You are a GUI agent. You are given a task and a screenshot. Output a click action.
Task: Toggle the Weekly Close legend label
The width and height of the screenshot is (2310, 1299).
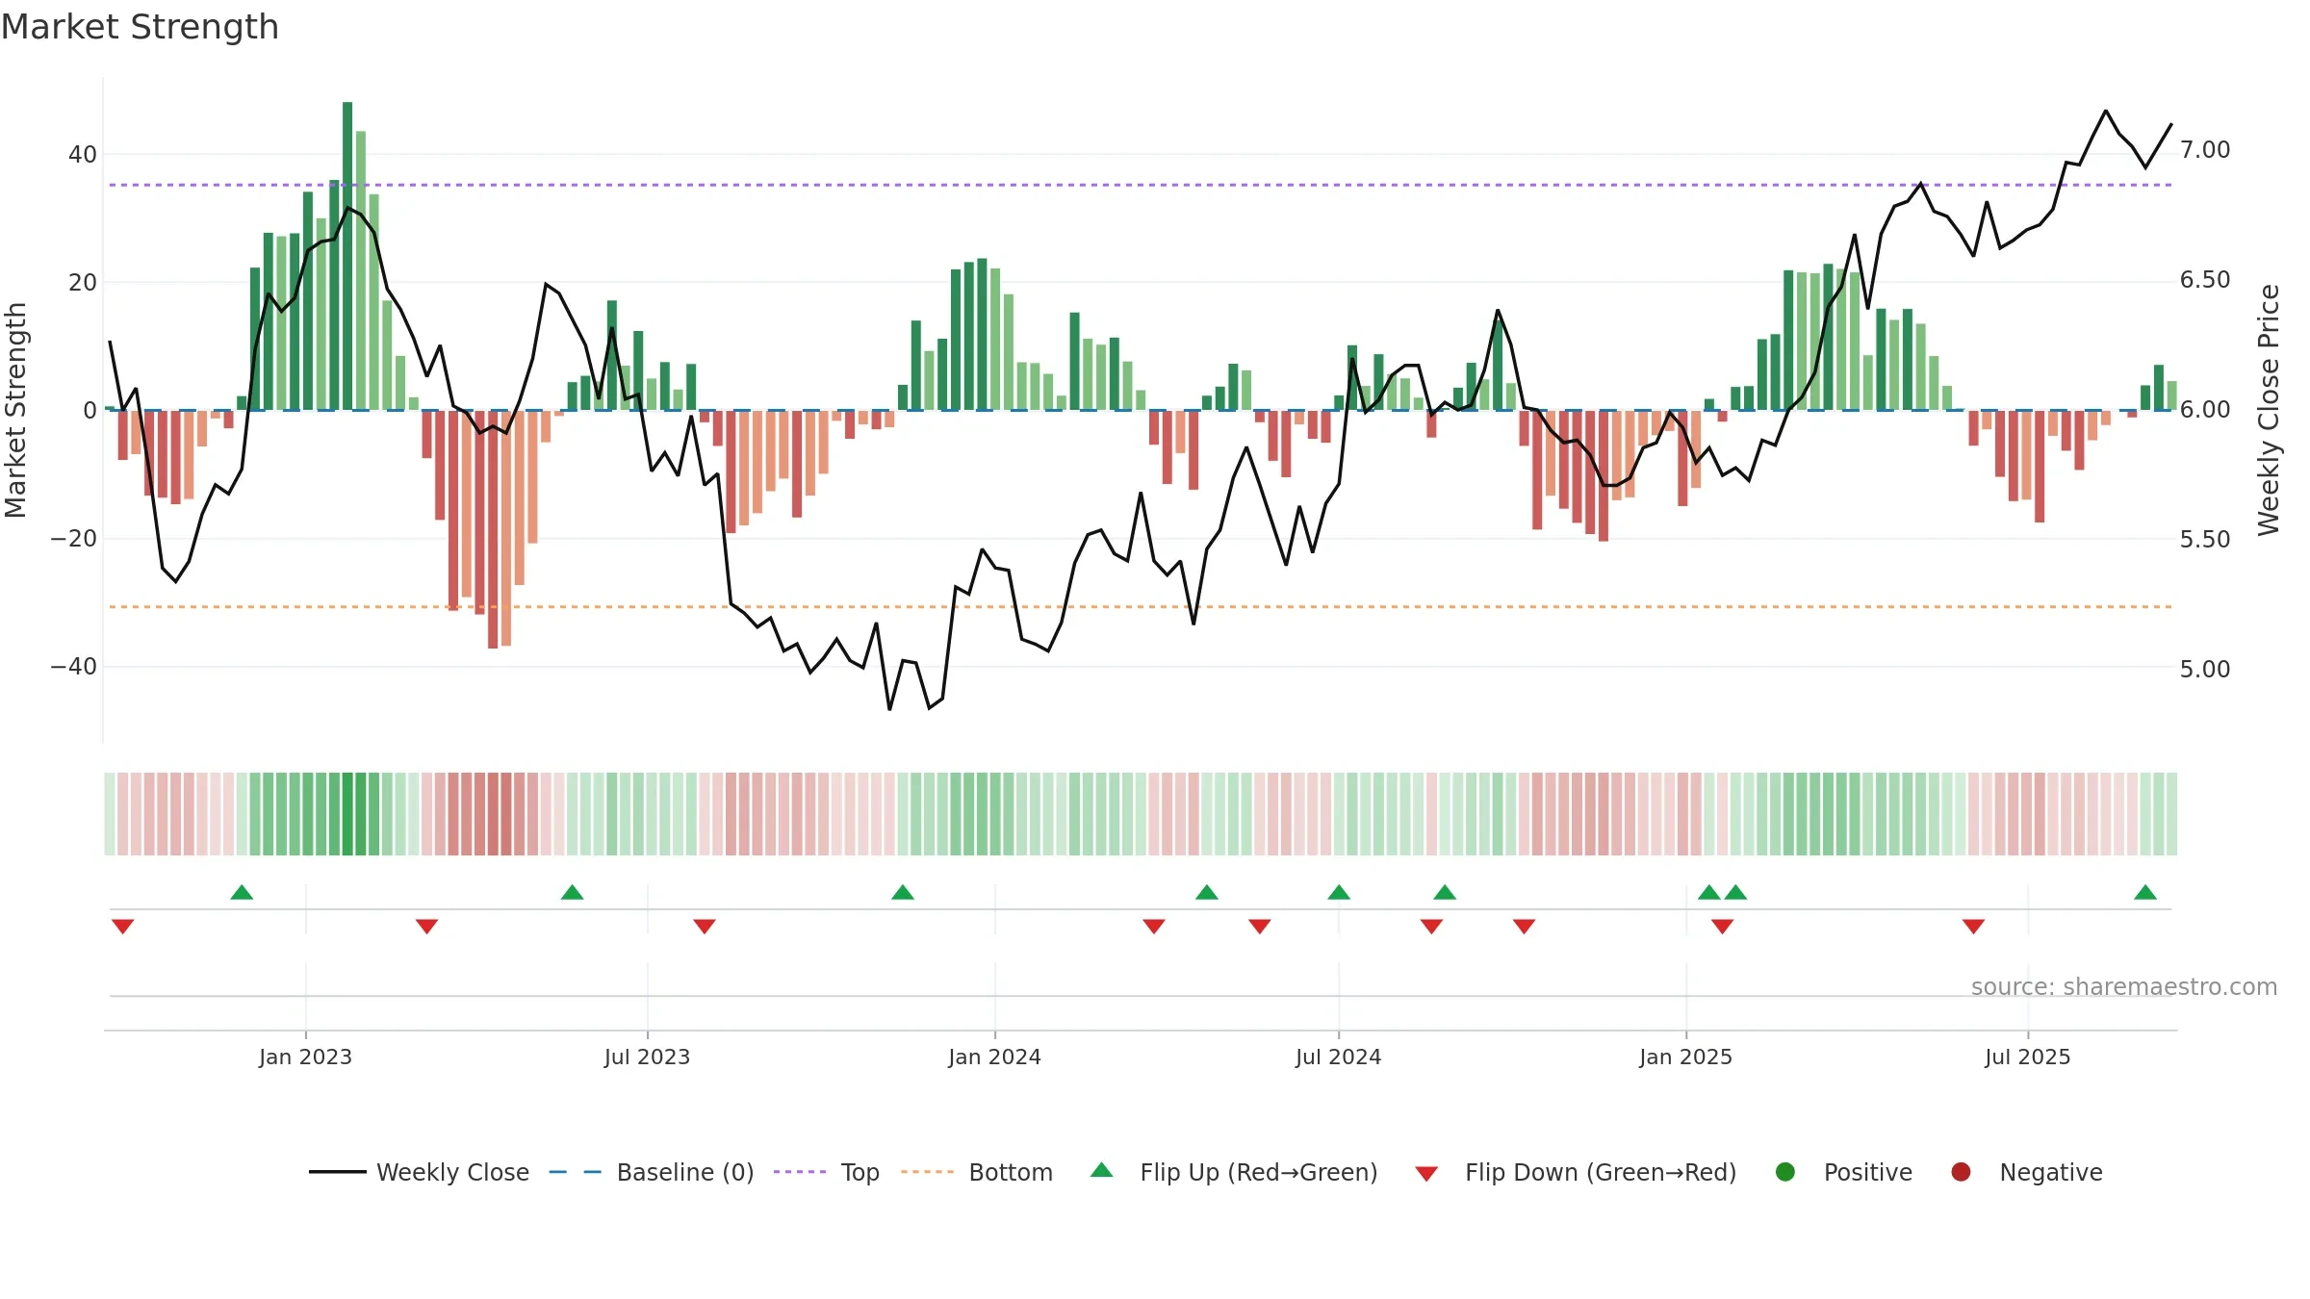coord(452,1173)
